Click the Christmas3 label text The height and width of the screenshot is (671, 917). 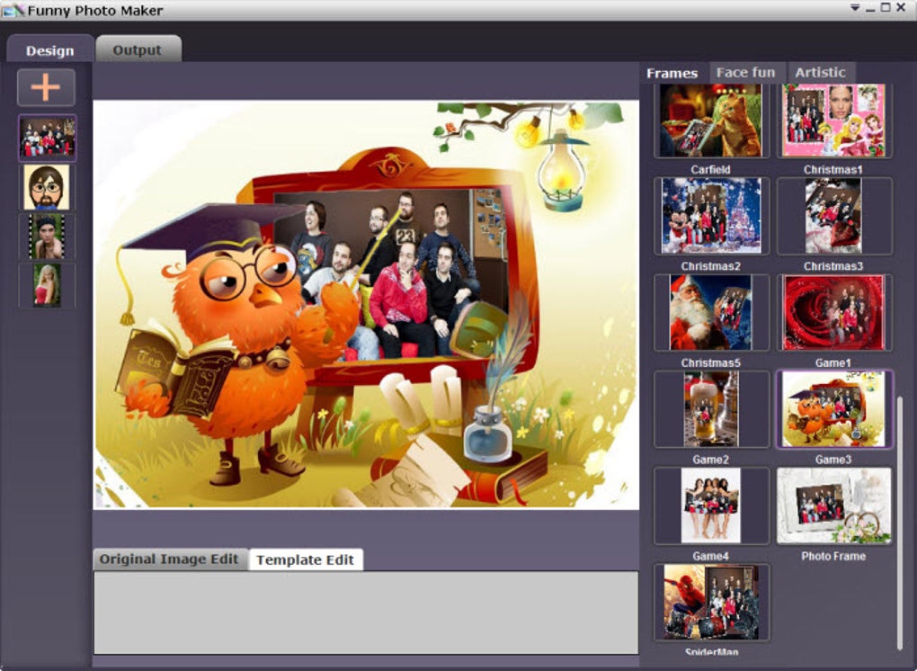833,266
